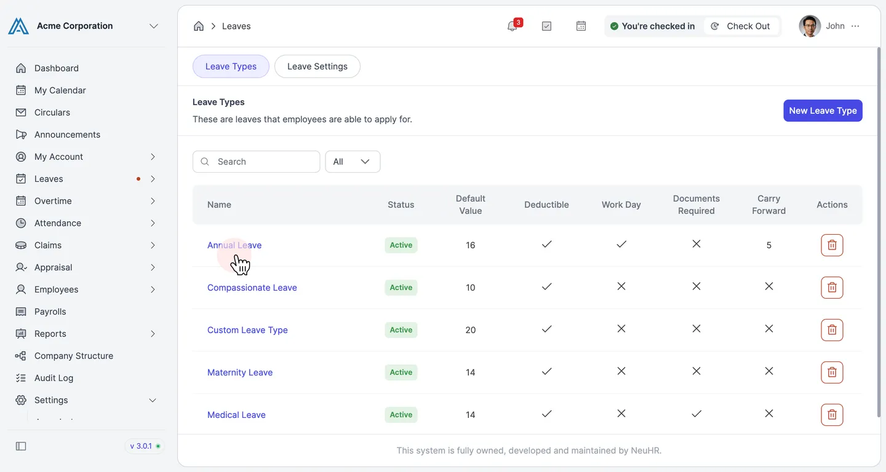The image size is (886, 472).
Task: Delete the Annual Leave type
Action: coord(832,245)
